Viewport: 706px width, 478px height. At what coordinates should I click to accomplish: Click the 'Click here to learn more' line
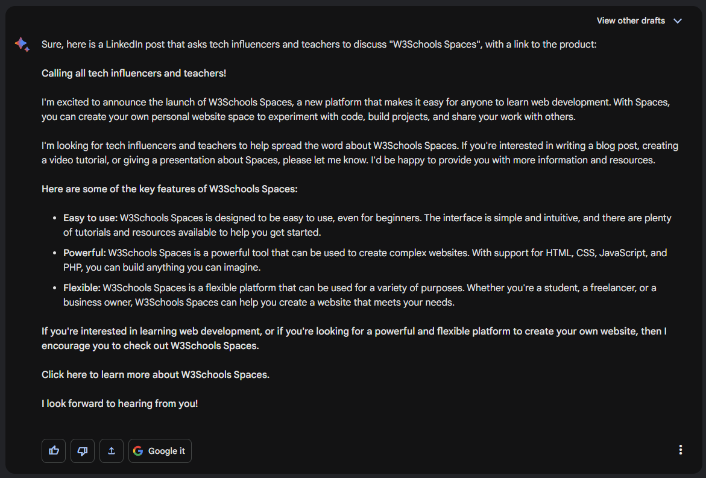pyautogui.click(x=156, y=375)
